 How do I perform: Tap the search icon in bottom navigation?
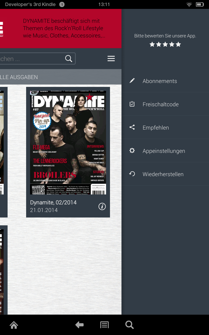point(129,325)
